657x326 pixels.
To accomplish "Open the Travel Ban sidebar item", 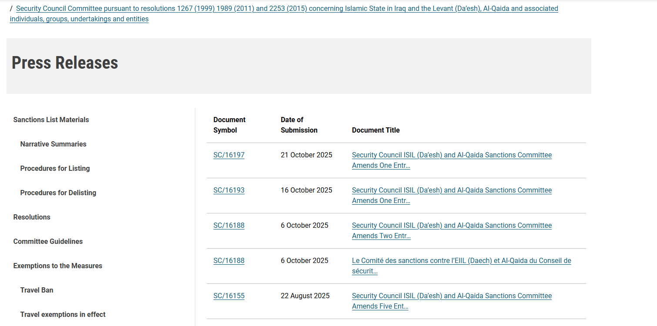I will click(37, 290).
